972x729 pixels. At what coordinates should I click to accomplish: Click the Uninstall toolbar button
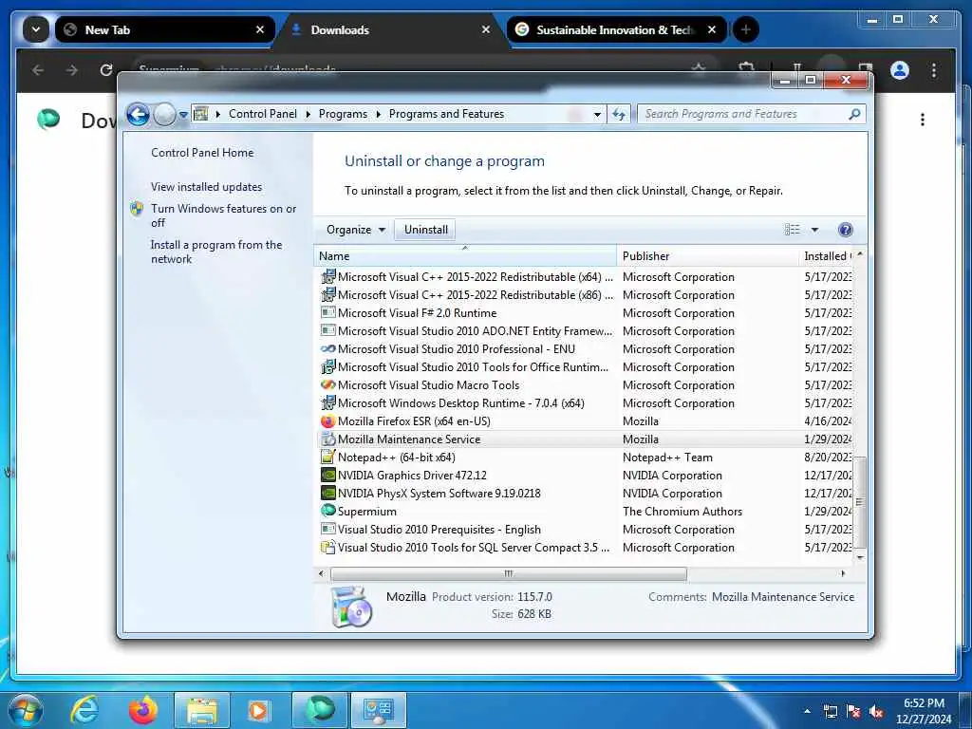tap(426, 230)
